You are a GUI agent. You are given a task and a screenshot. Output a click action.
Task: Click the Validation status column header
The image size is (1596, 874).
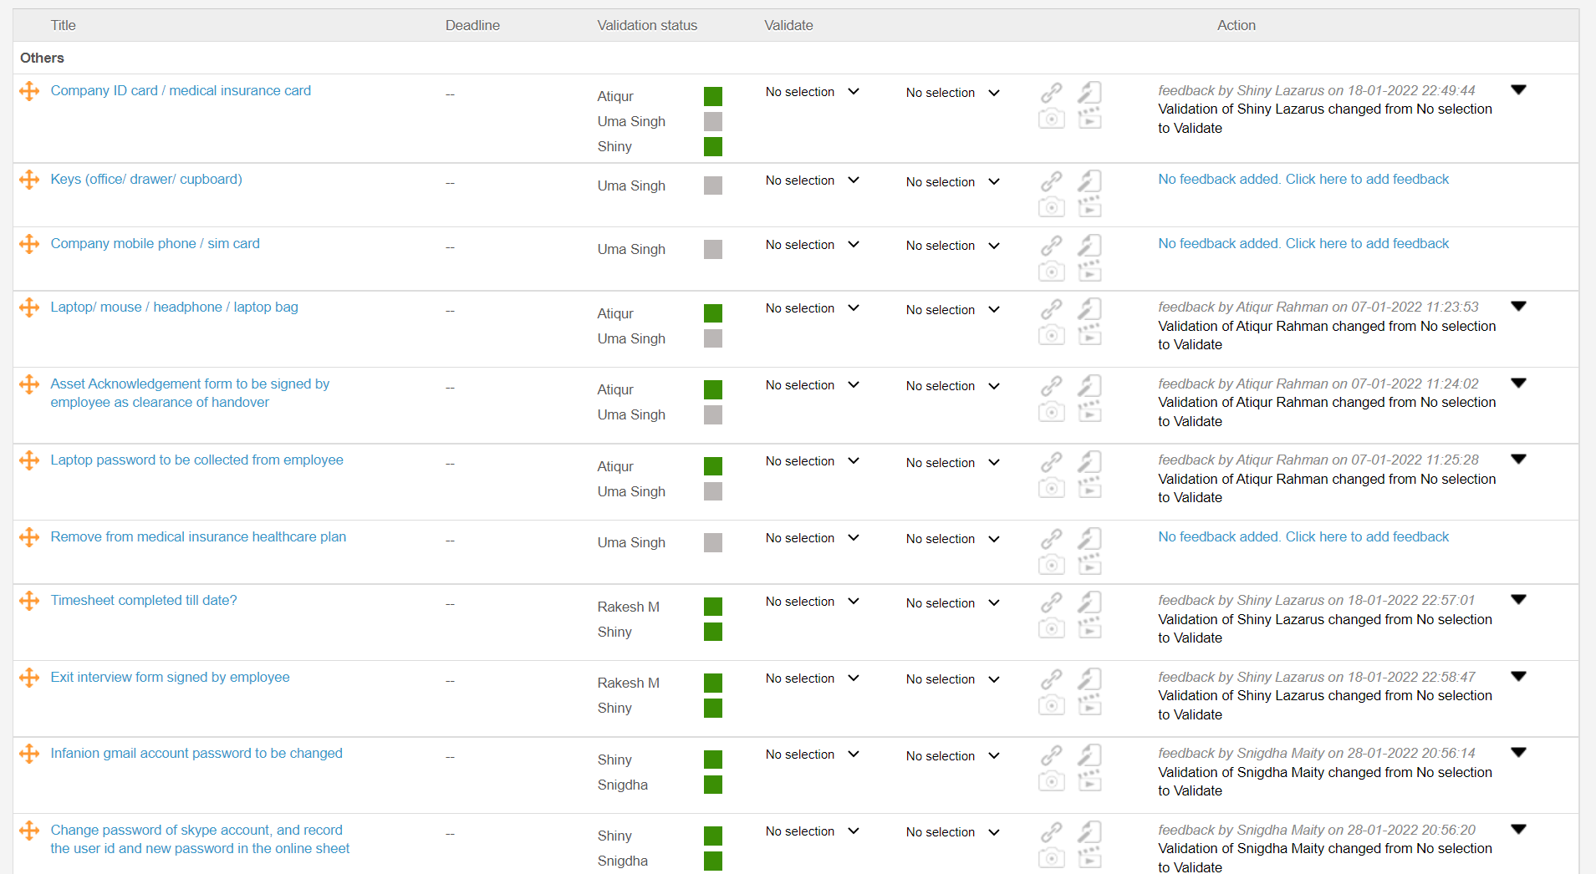click(x=646, y=25)
